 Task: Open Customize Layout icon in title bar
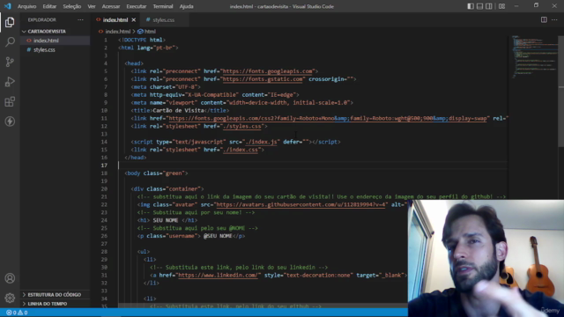pyautogui.click(x=501, y=6)
